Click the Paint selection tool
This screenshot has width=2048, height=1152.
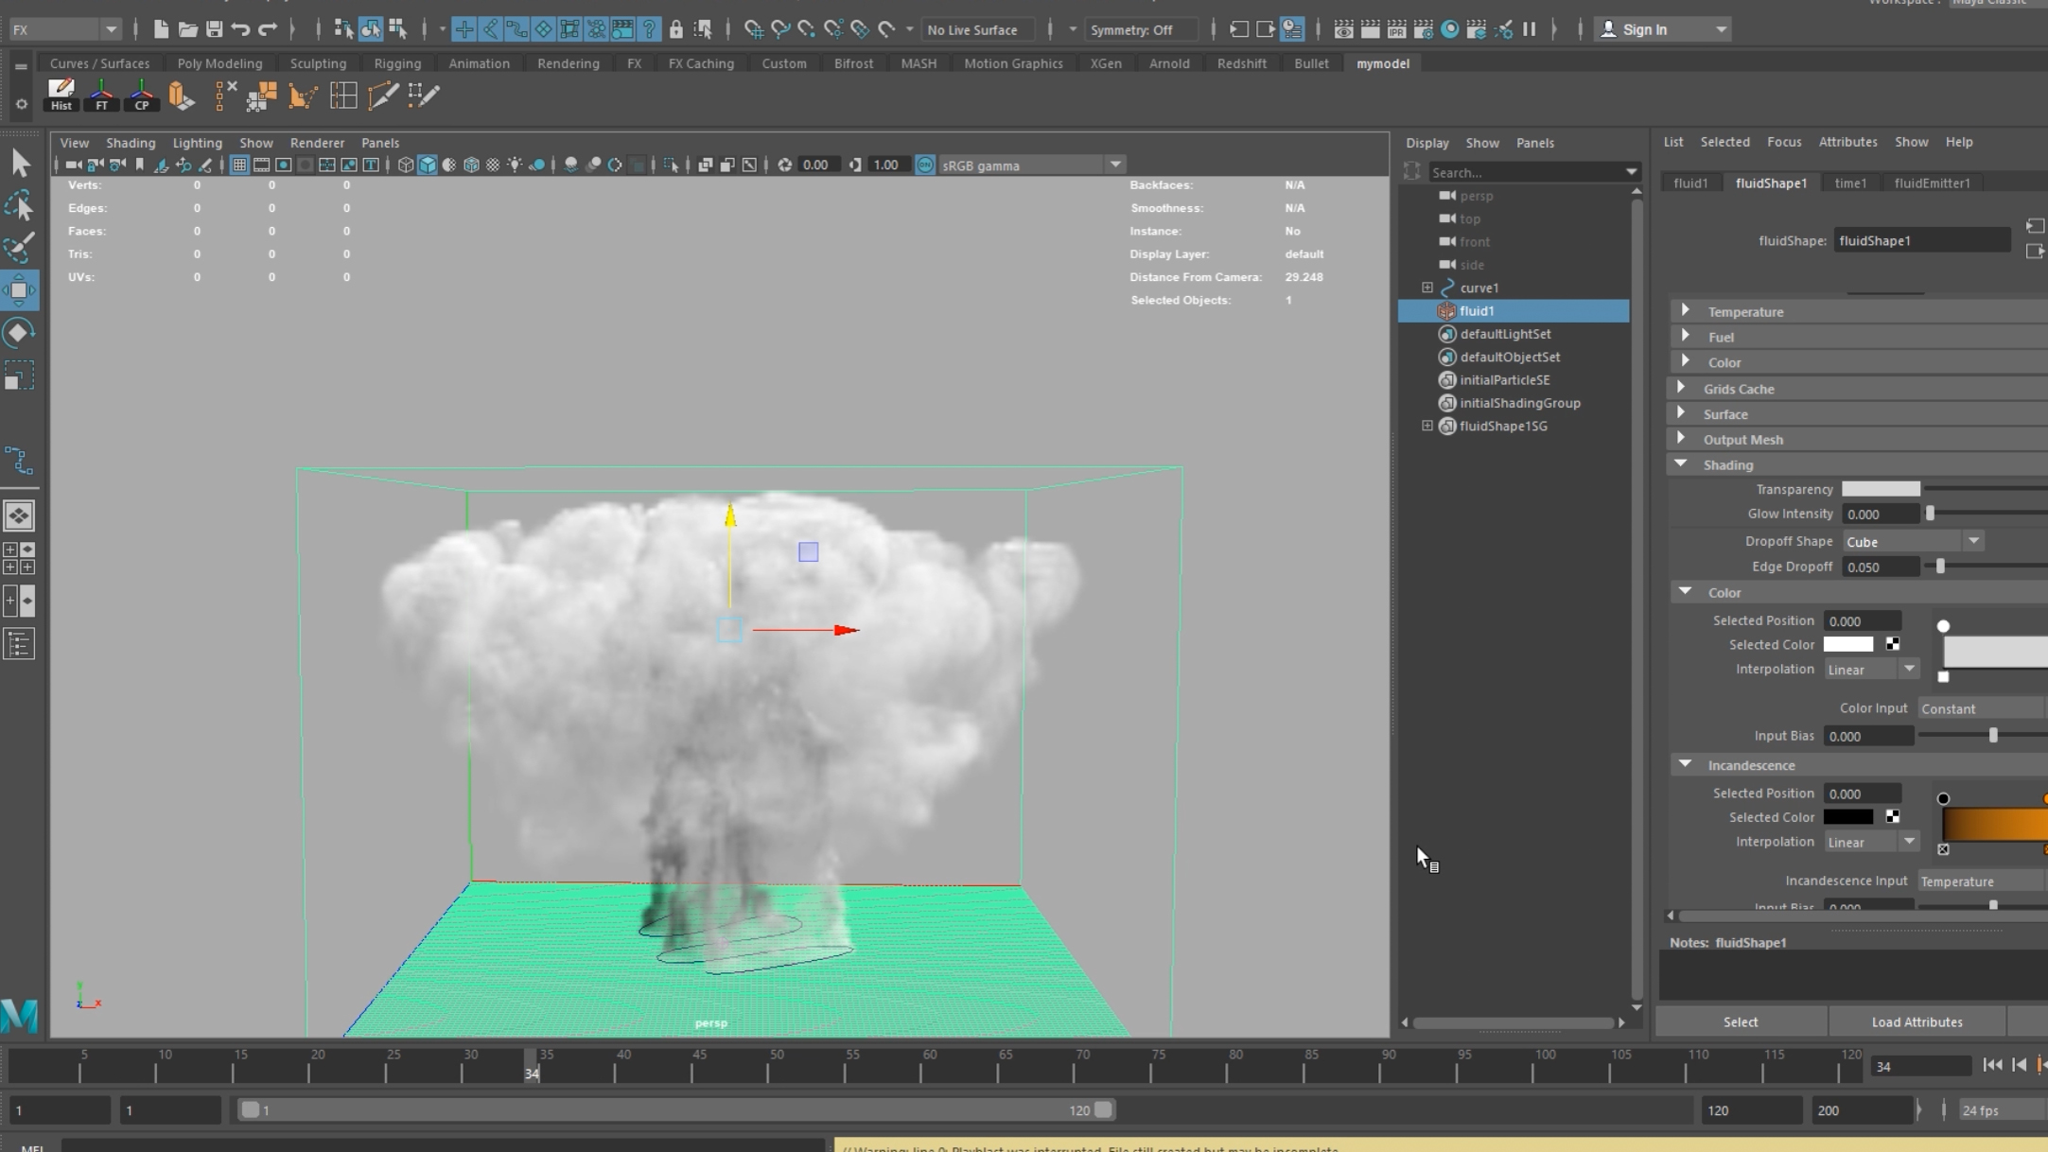(19, 248)
